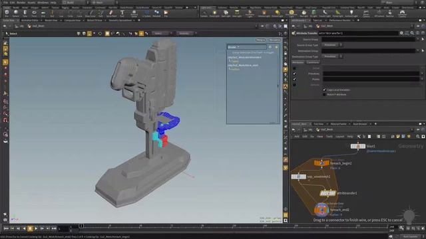Click the Play forward button

coord(36,228)
